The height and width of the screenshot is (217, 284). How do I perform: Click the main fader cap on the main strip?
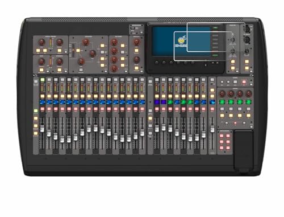pyautogui.click(x=212, y=129)
